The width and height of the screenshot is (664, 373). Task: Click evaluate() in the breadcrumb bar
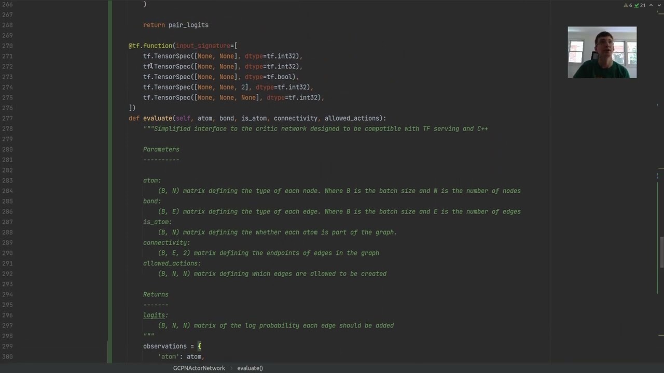click(250, 368)
